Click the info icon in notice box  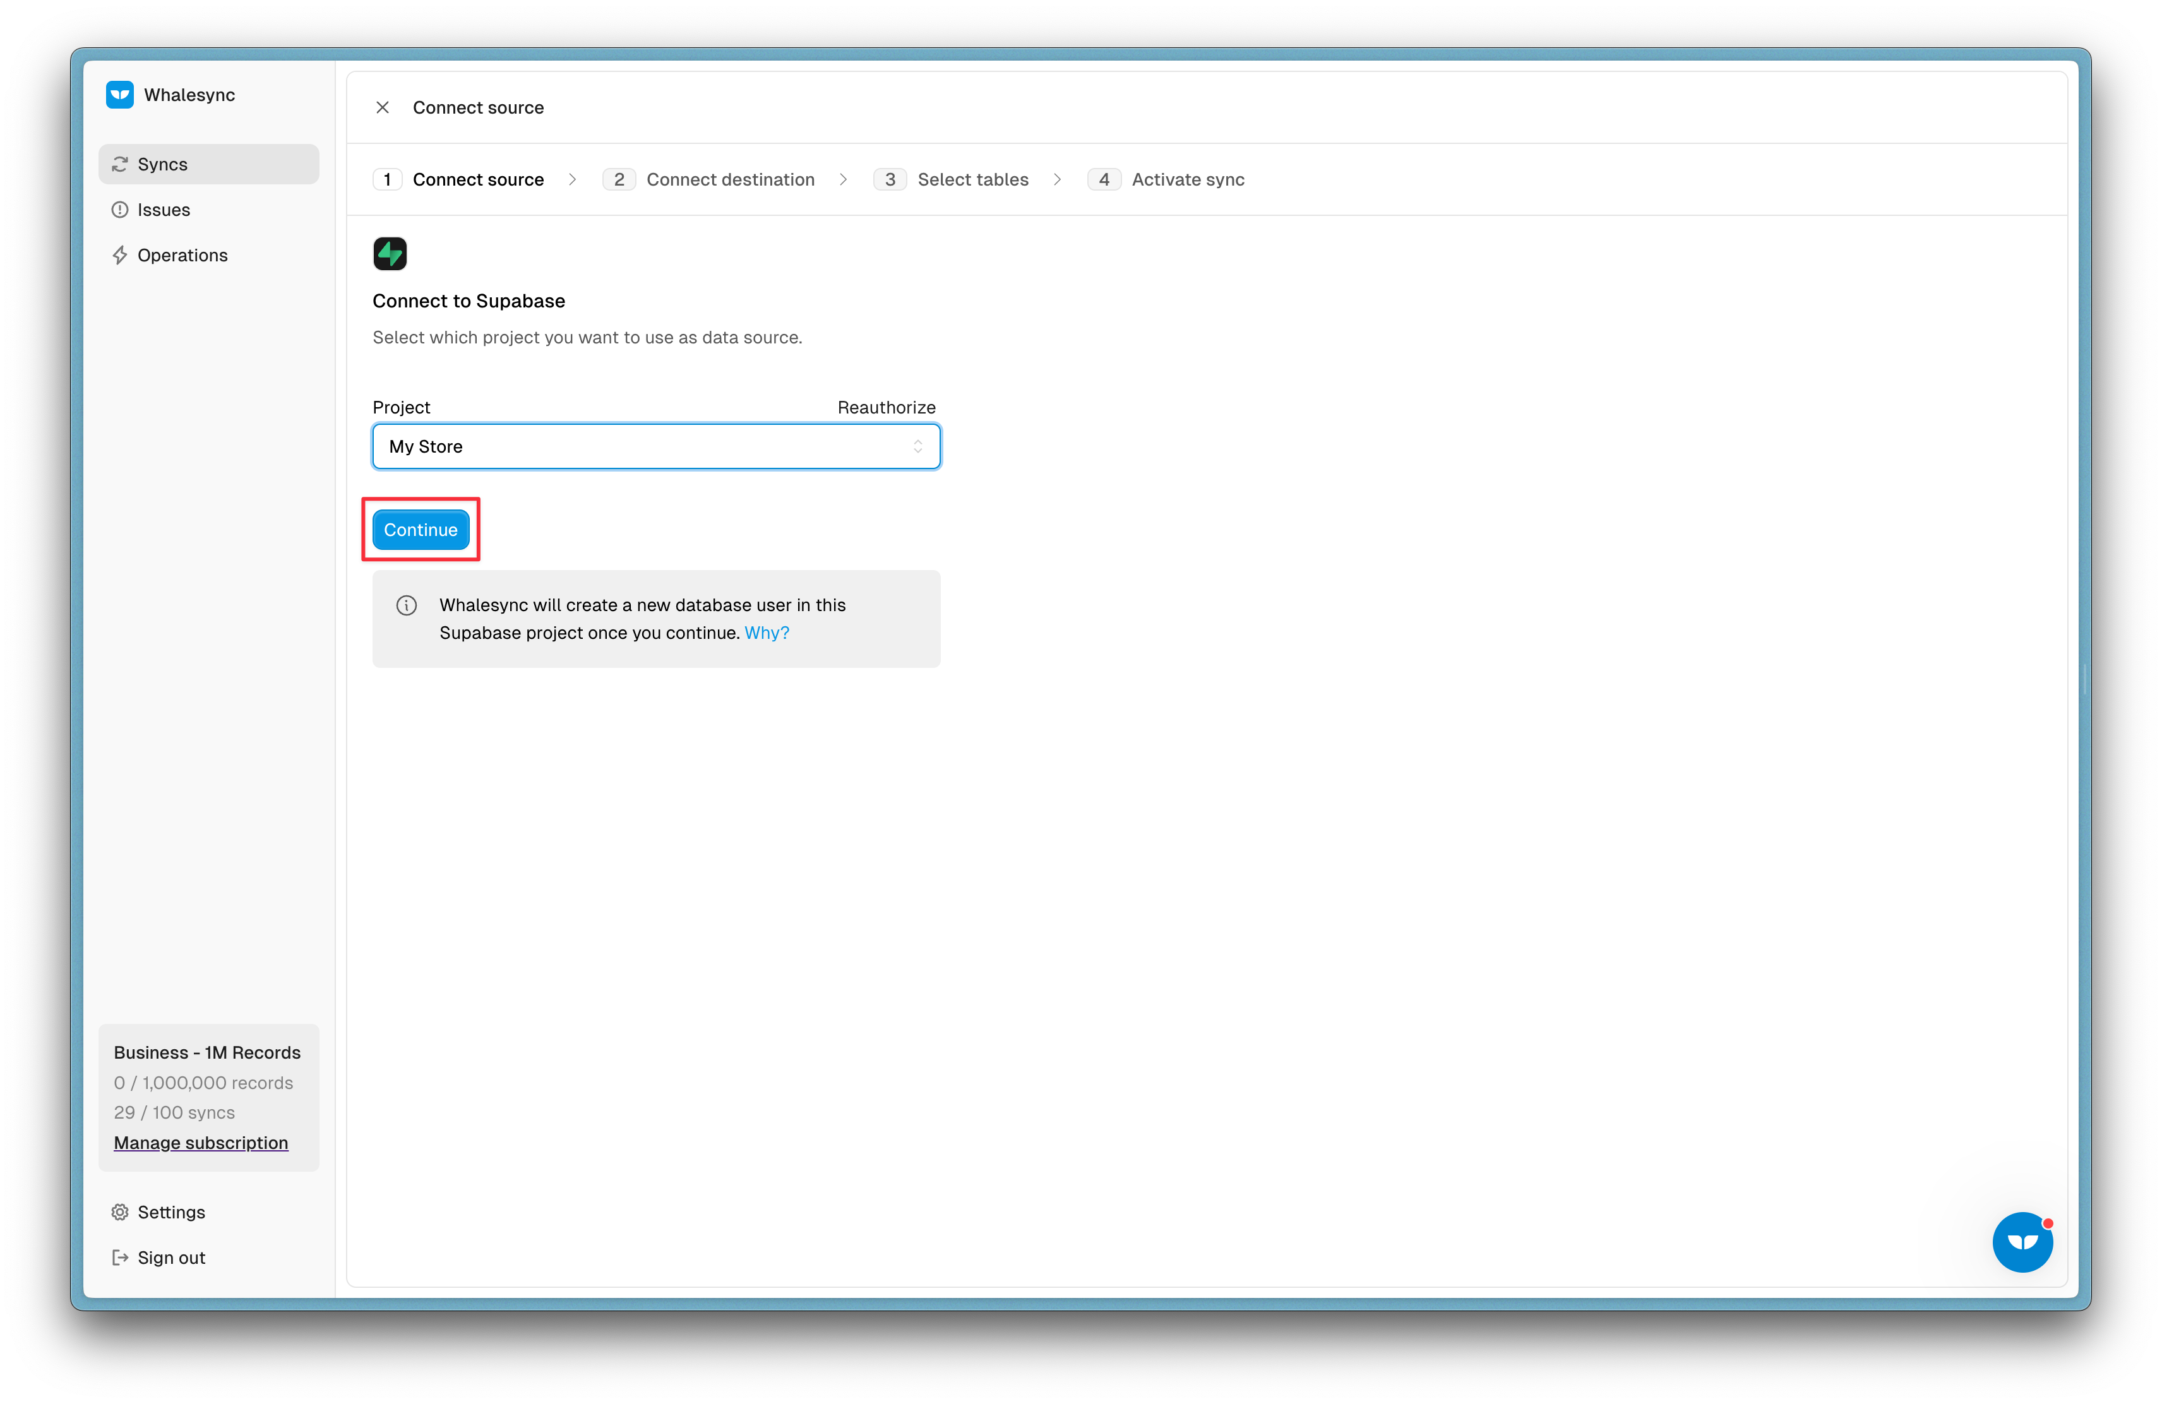(406, 606)
